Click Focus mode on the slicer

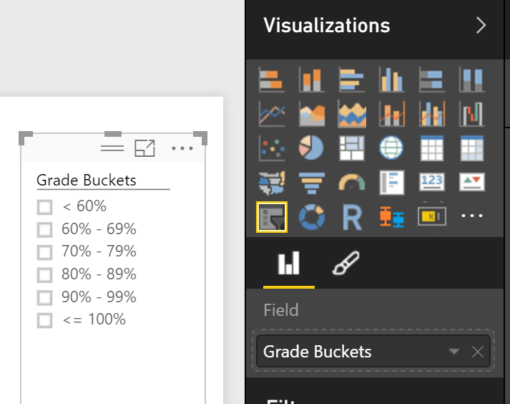tap(145, 148)
